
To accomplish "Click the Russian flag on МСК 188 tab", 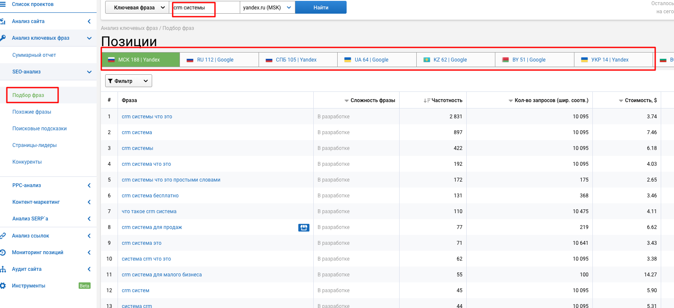I will click(111, 60).
